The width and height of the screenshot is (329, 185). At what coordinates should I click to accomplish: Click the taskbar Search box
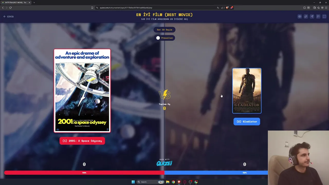151,182
